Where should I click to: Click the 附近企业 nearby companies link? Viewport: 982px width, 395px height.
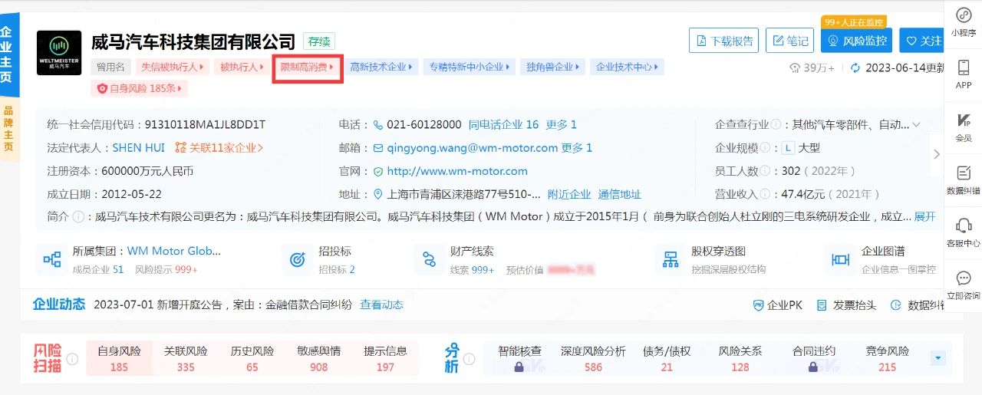(x=569, y=194)
